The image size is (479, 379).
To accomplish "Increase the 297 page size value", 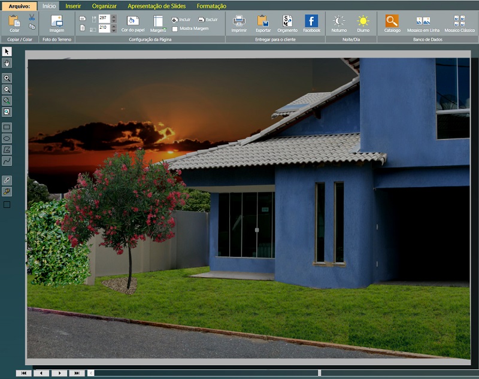I will coord(114,16).
